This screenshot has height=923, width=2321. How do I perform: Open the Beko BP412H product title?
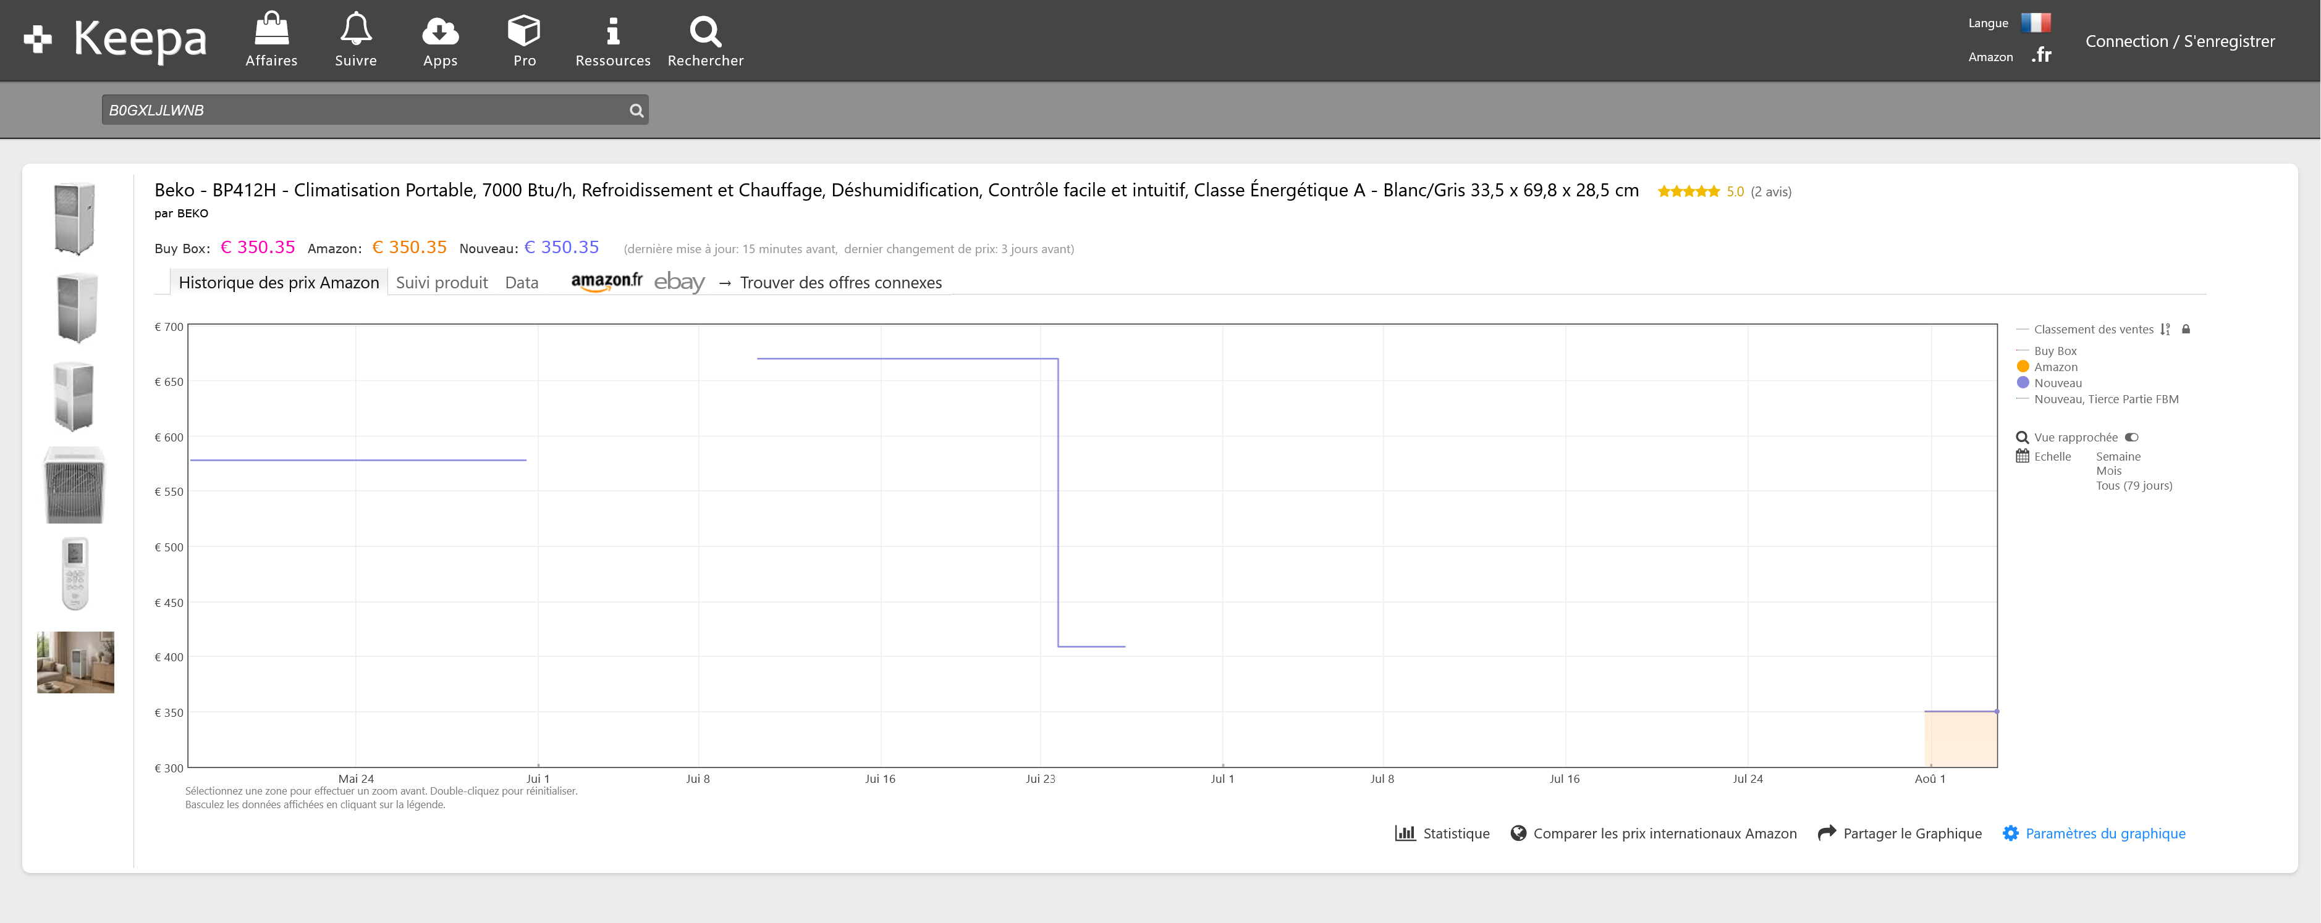tap(895, 190)
